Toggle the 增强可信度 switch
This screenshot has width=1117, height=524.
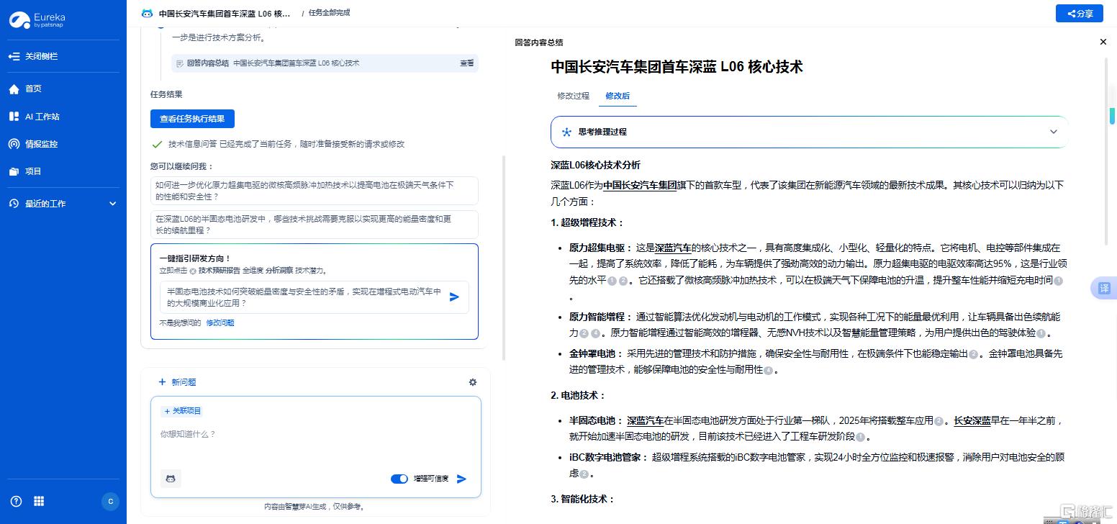(399, 479)
